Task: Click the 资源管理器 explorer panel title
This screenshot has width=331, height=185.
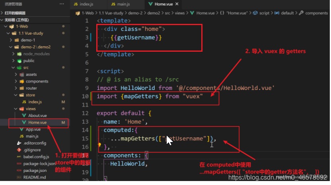Action: (13, 4)
